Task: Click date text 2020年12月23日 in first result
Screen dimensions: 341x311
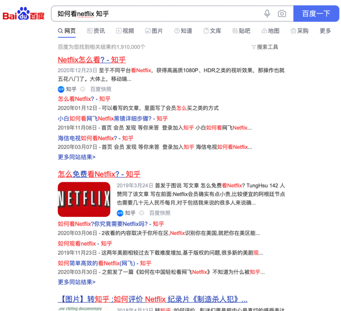Action: tap(77, 70)
